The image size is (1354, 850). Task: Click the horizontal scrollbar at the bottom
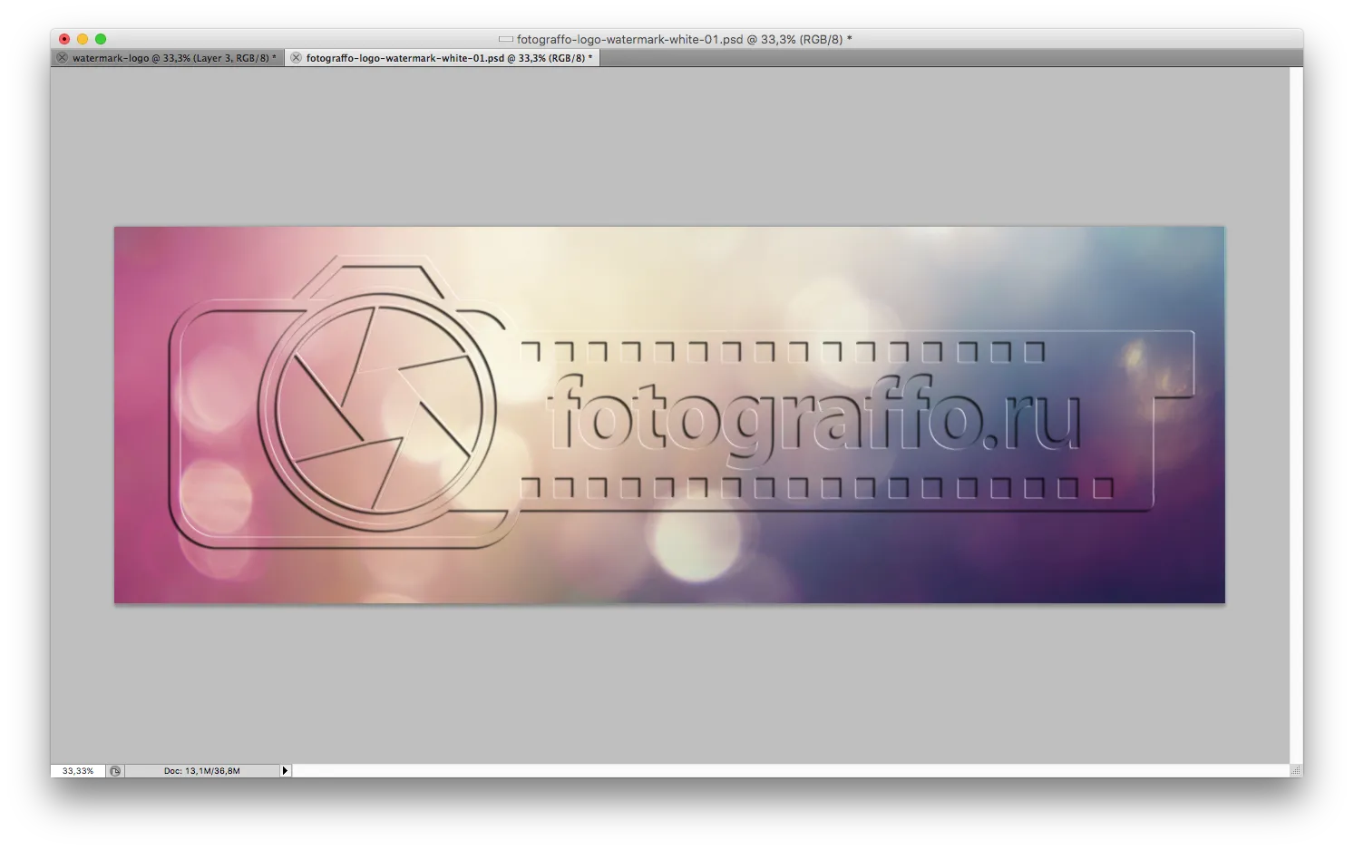tap(791, 771)
